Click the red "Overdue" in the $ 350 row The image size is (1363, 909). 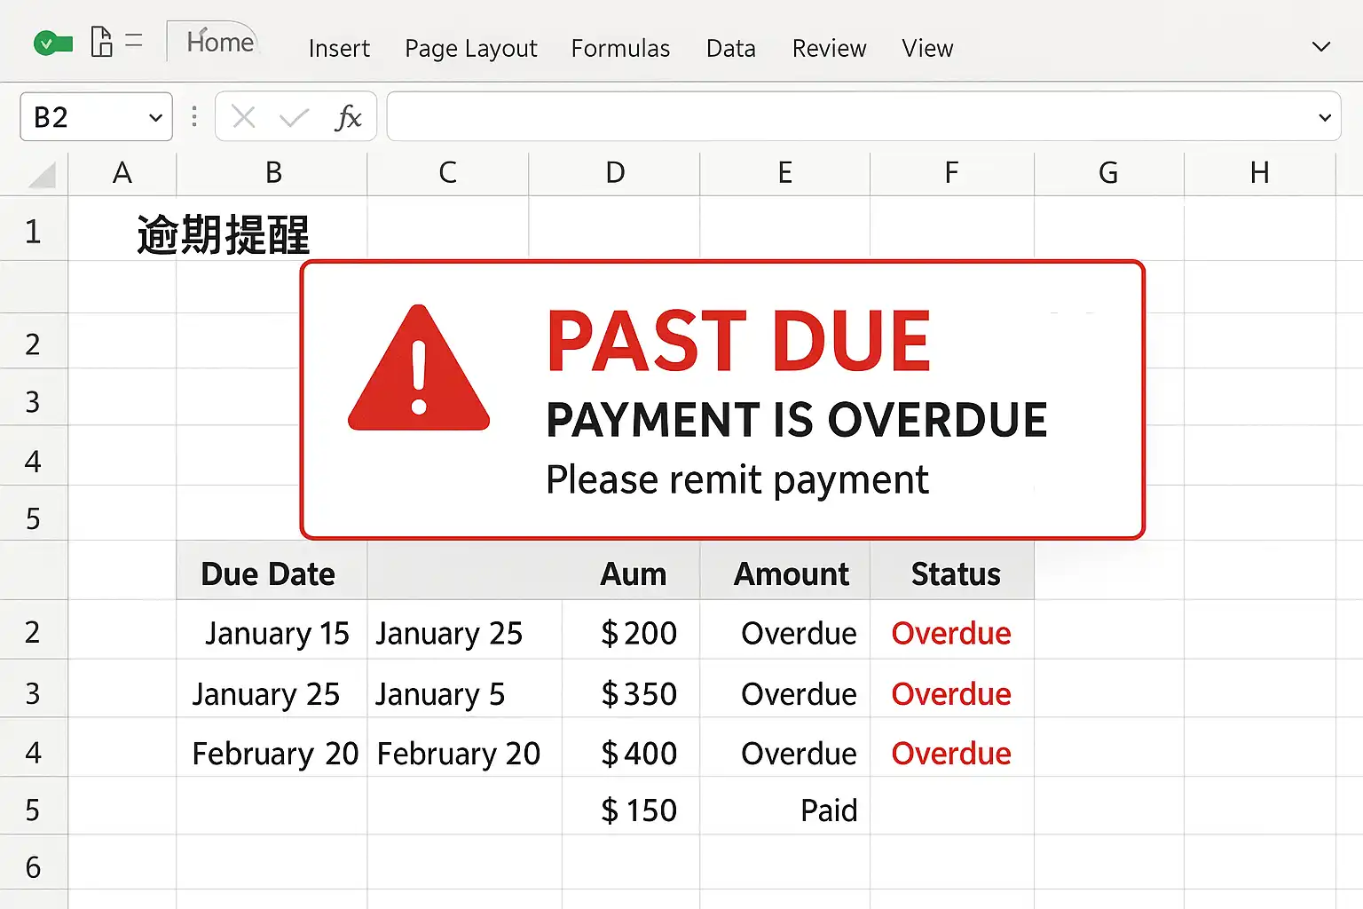point(951,693)
